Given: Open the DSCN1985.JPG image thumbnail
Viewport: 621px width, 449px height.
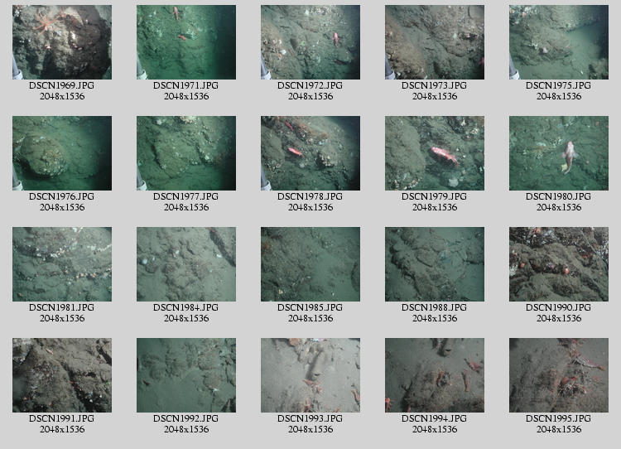Looking at the screenshot, I should point(310,264).
